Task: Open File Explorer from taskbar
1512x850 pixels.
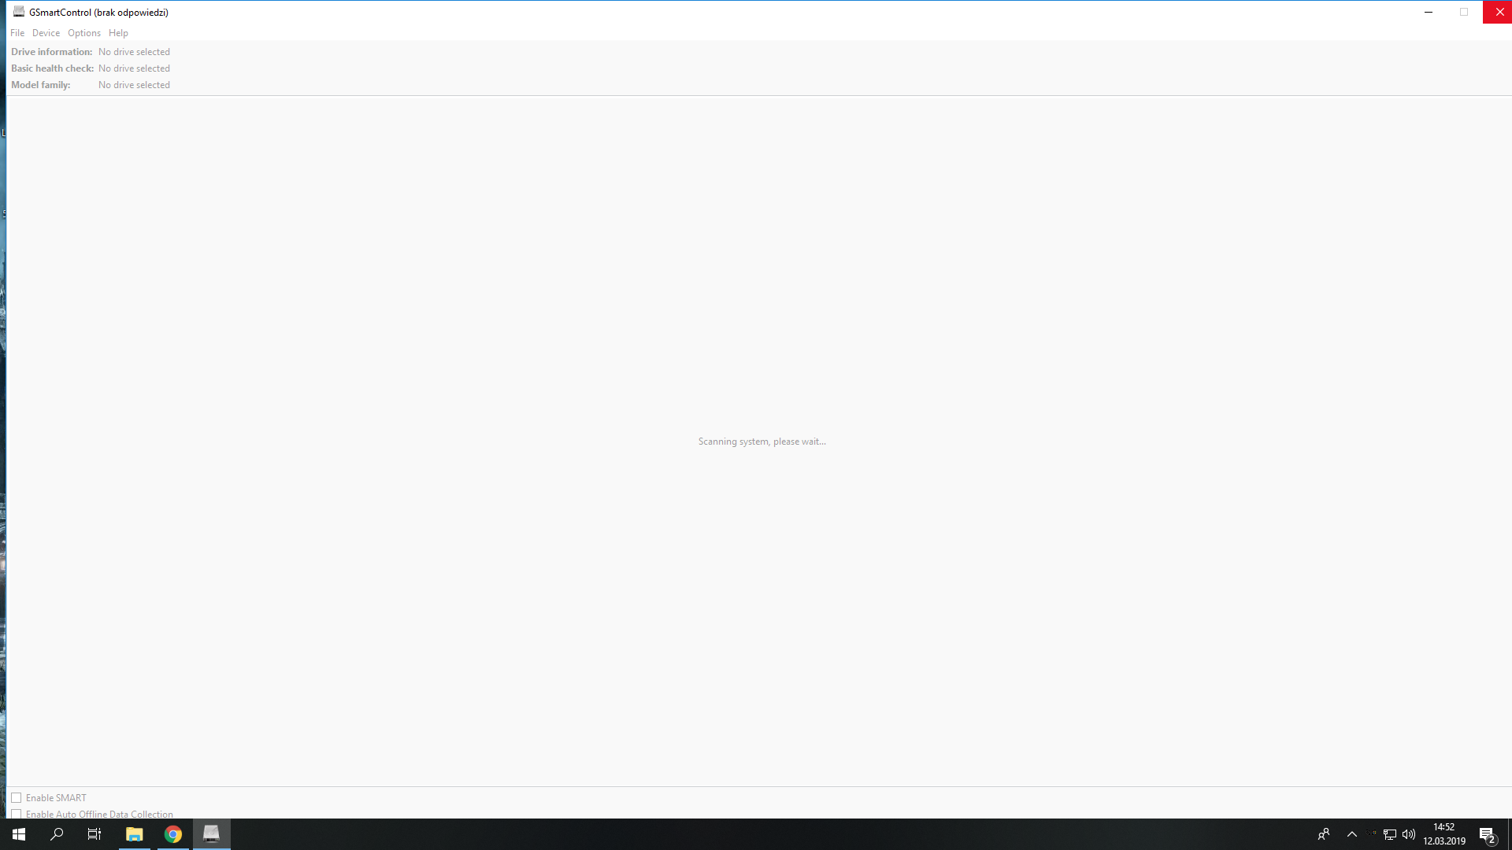Action: click(x=135, y=834)
